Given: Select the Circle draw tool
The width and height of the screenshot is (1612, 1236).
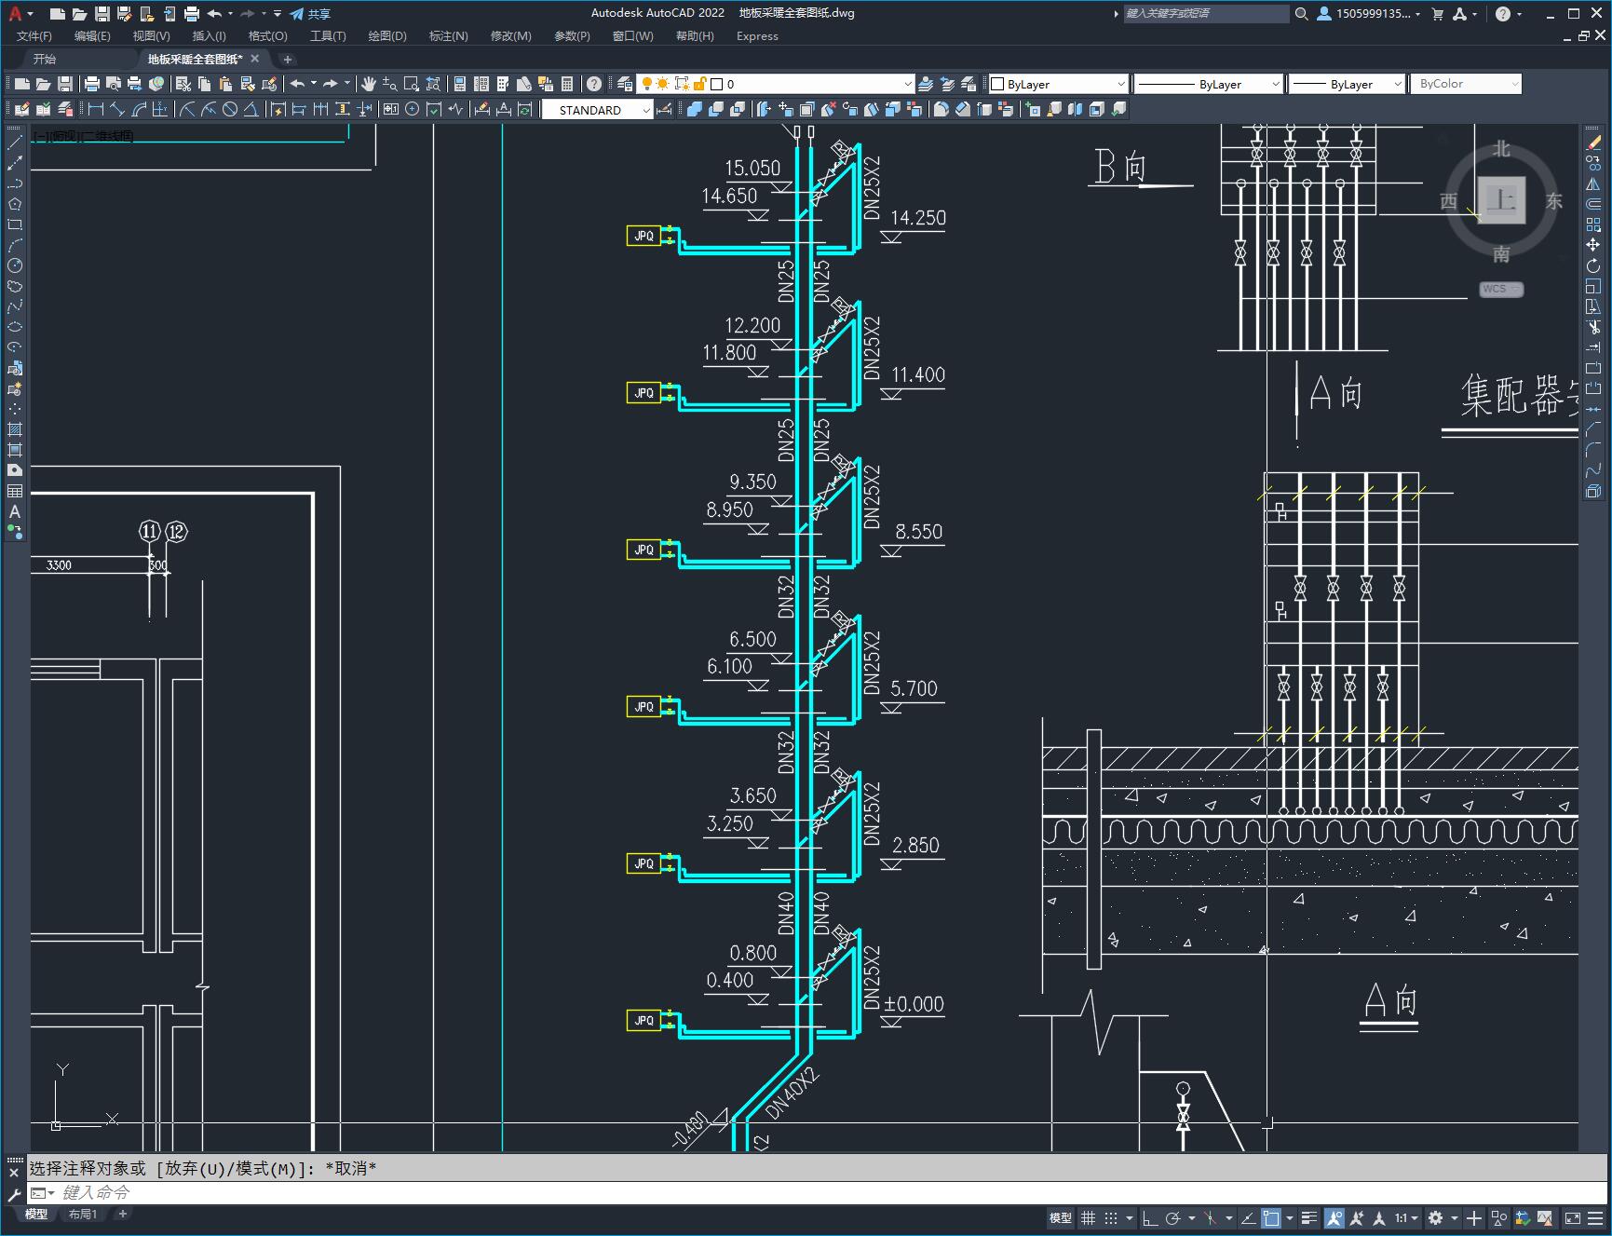Looking at the screenshot, I should pyautogui.click(x=15, y=265).
